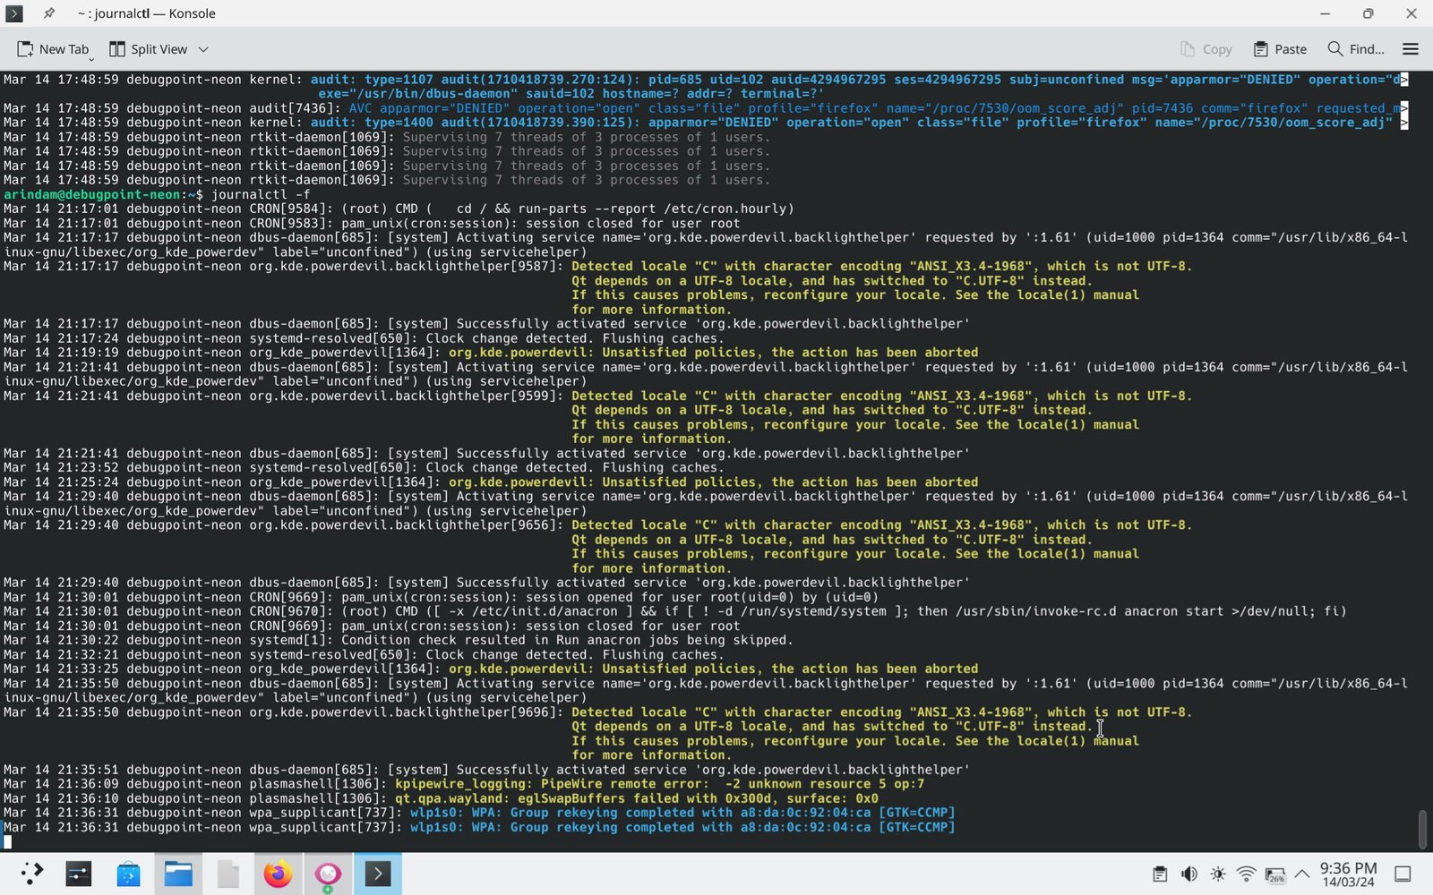Click the Paste toolbar button
1433x895 pixels.
pos(1280,49)
